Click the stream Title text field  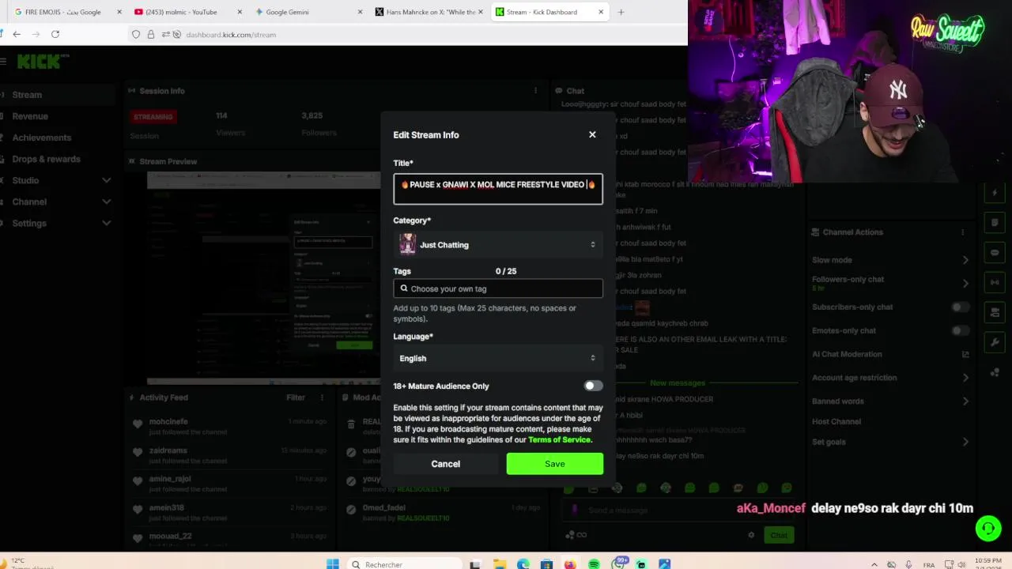[498, 189]
